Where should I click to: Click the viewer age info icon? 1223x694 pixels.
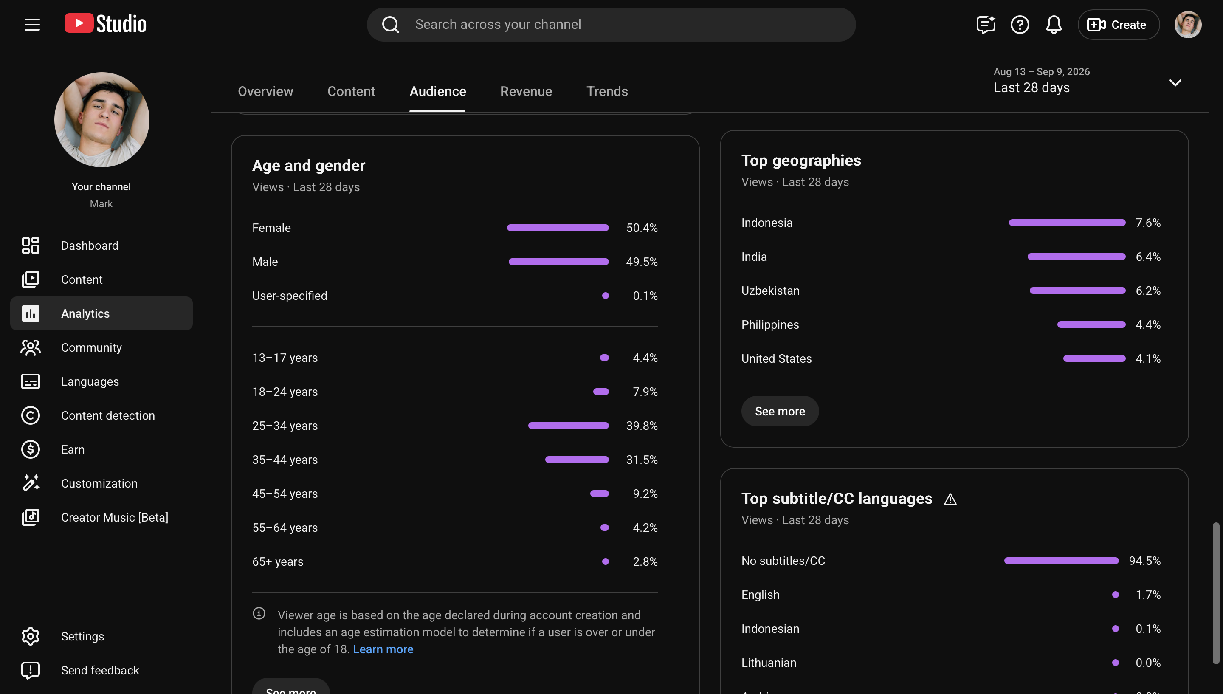coord(259,613)
